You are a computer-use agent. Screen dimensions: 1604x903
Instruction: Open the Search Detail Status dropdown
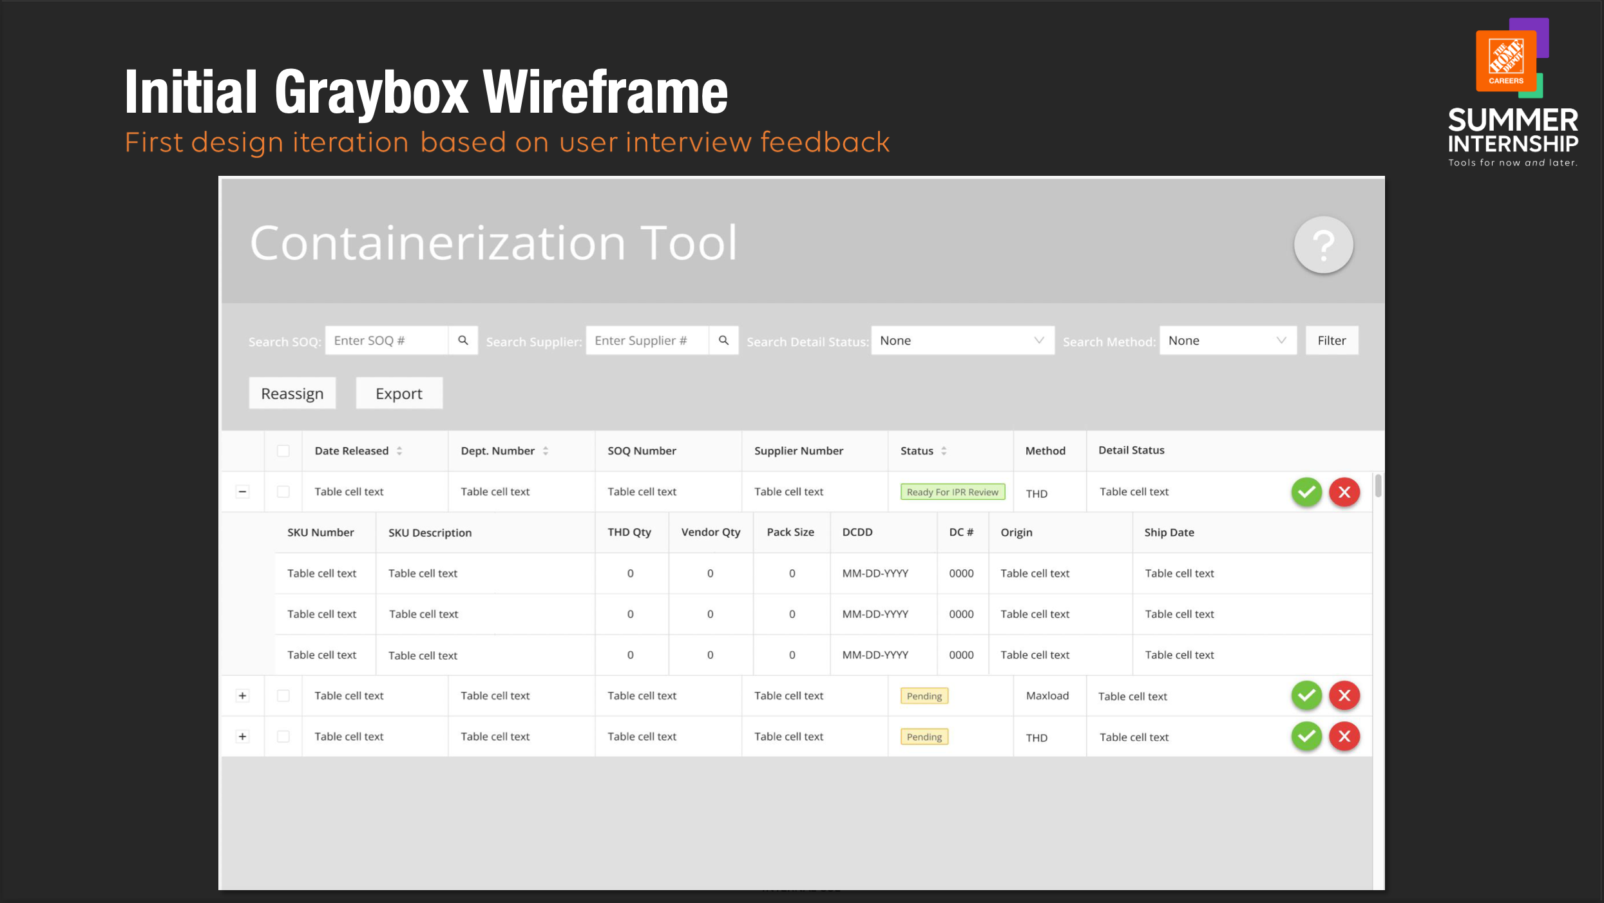(962, 340)
